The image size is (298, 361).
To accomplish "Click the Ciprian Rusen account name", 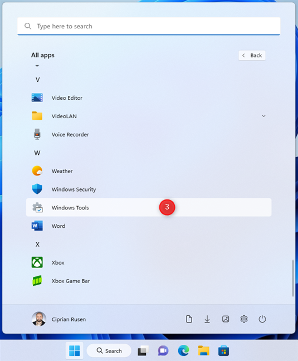I will coord(69,319).
